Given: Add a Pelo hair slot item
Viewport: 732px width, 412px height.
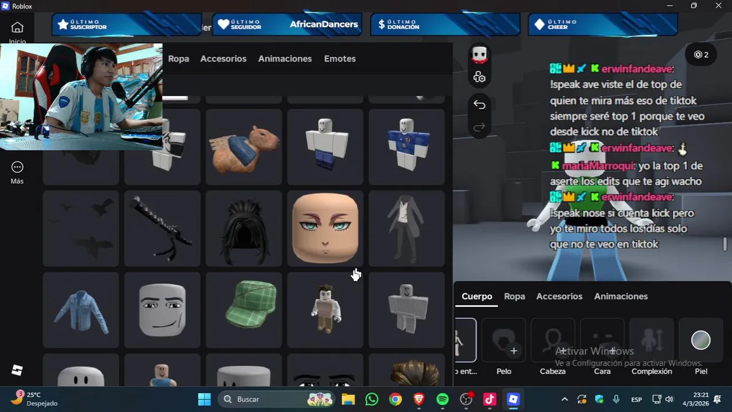Looking at the screenshot, I should pyautogui.click(x=503, y=340).
